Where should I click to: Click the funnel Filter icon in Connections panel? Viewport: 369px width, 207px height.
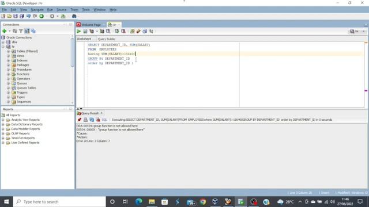21,31
